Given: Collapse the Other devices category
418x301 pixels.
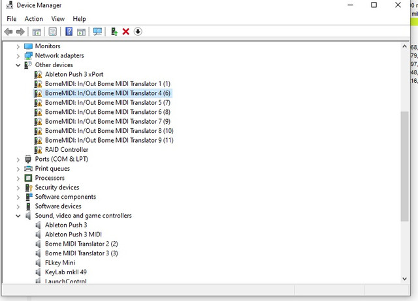Looking at the screenshot, I should (x=18, y=65).
